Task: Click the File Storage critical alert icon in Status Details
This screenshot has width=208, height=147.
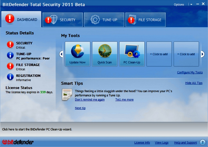Action: tap(10, 66)
